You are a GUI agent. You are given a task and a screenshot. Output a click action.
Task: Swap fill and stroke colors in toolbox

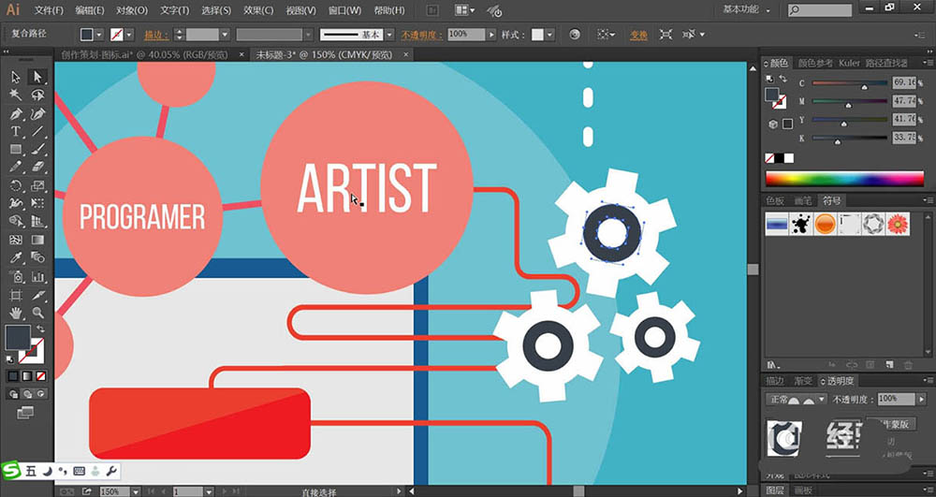click(40, 329)
